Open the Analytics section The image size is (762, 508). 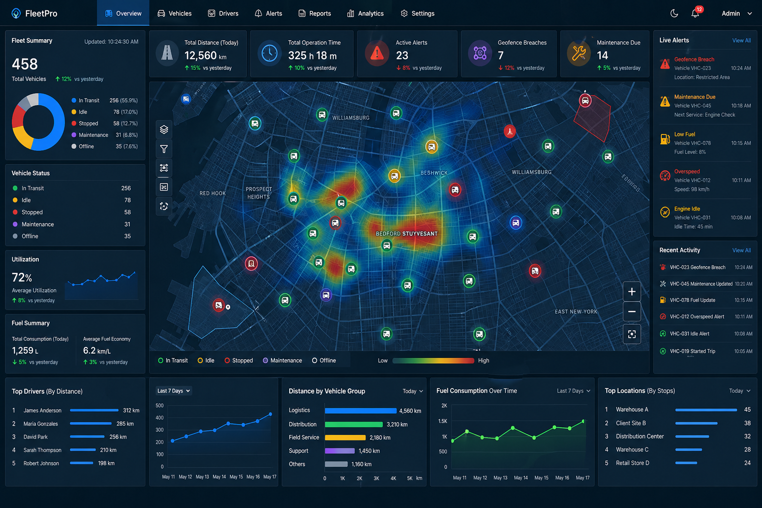pyautogui.click(x=366, y=13)
